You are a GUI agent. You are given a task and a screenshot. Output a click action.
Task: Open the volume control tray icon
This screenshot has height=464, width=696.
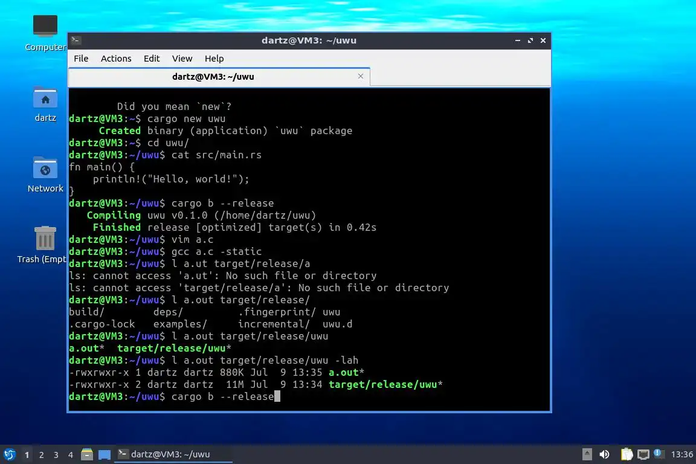pos(605,454)
